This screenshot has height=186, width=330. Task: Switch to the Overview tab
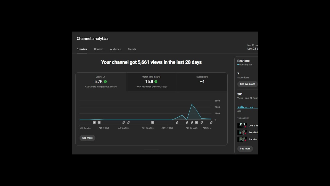[82, 49]
